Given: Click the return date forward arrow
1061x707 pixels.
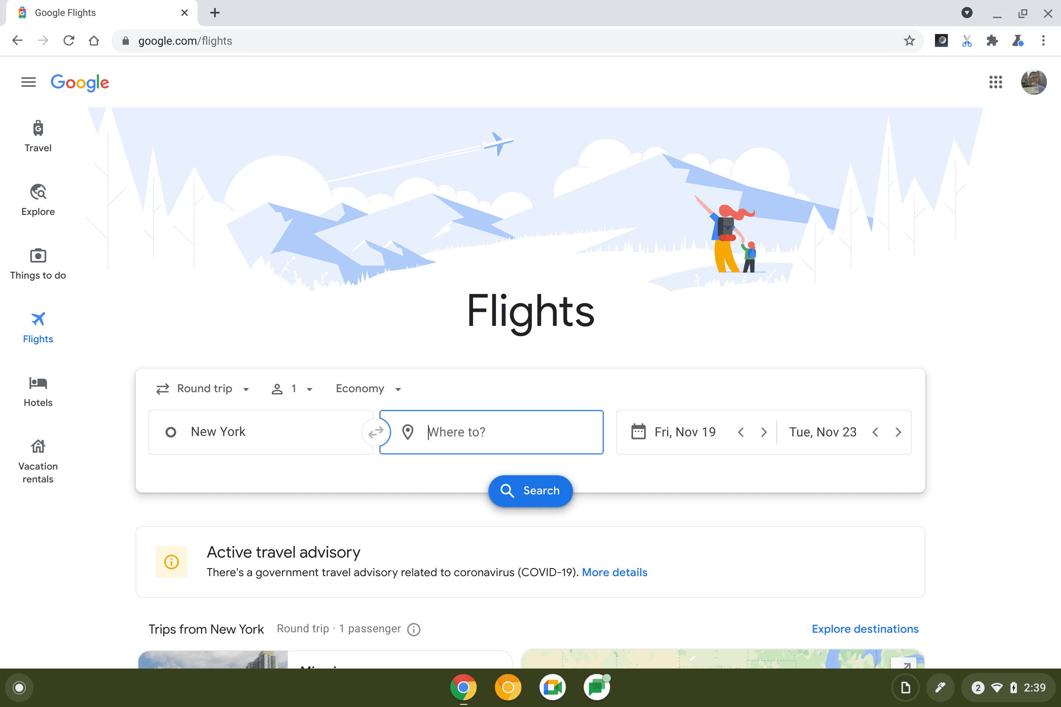Looking at the screenshot, I should [x=899, y=432].
